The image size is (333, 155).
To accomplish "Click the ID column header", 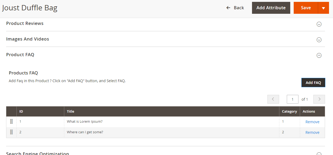I will pyautogui.click(x=21, y=112).
